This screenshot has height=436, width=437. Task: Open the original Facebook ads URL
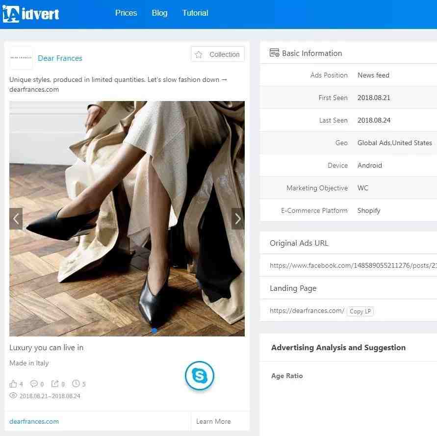coord(353,266)
